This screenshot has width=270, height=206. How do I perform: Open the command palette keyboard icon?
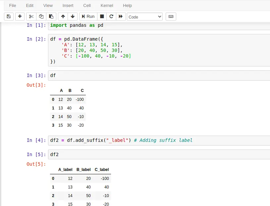(x=170, y=16)
